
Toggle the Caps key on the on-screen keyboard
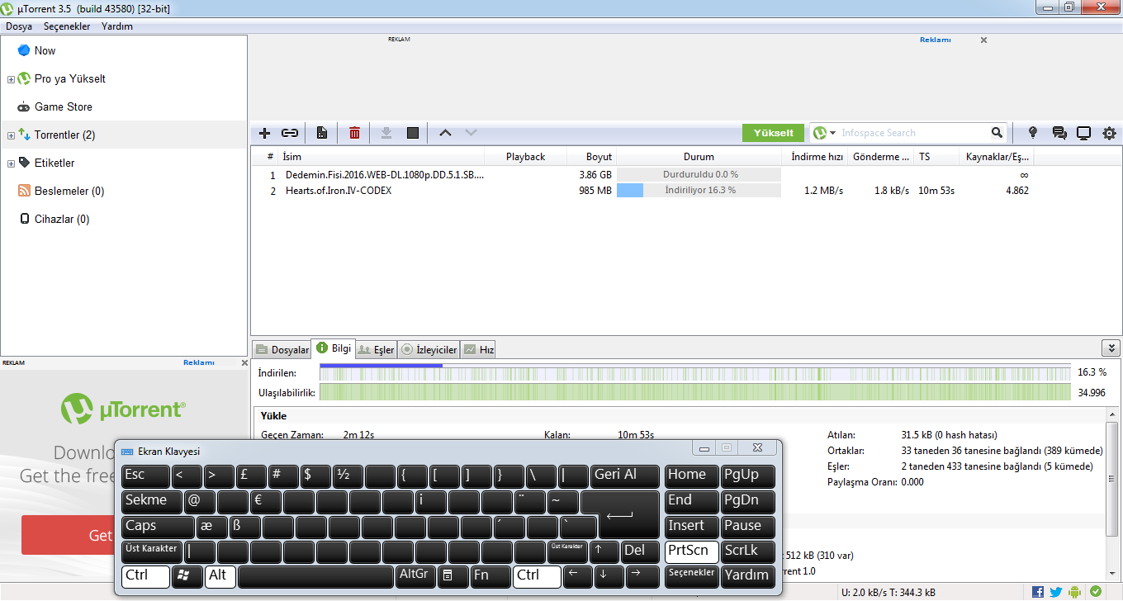(x=158, y=527)
